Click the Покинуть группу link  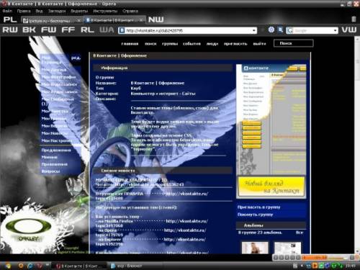(255, 215)
